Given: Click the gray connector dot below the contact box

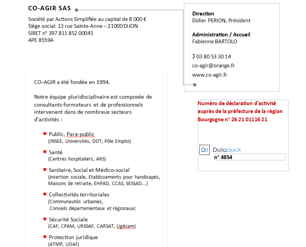Looking at the screenshot, I should 195,85.
